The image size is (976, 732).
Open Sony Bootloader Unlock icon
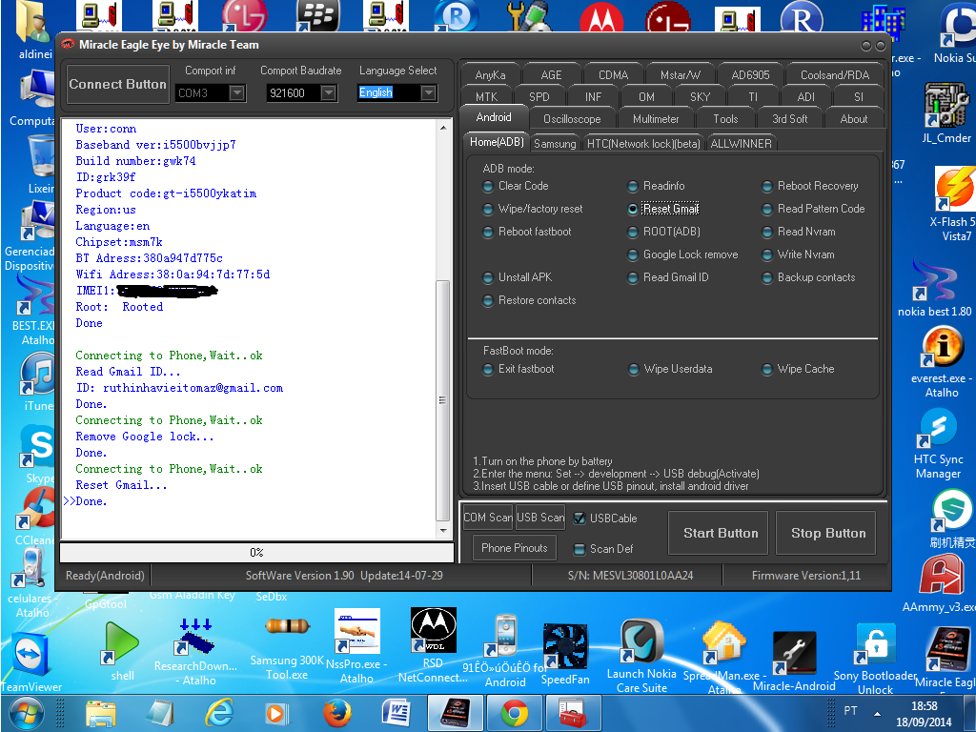(x=875, y=657)
